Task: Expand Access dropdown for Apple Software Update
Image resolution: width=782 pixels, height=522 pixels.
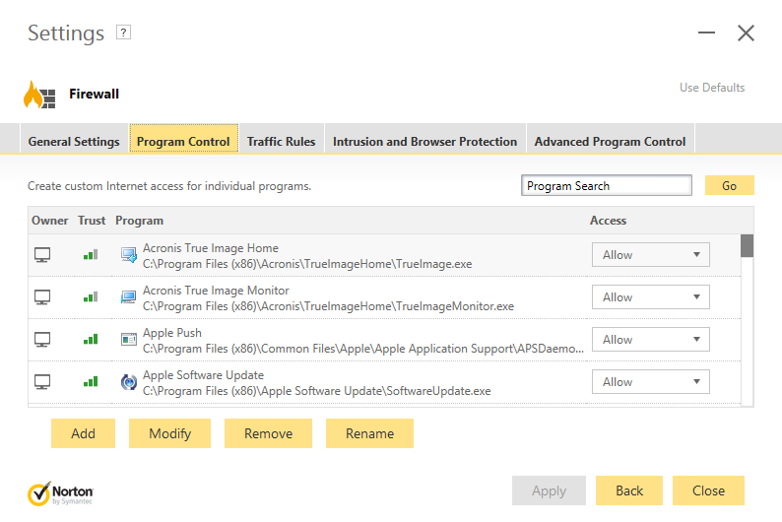Action: point(650,382)
